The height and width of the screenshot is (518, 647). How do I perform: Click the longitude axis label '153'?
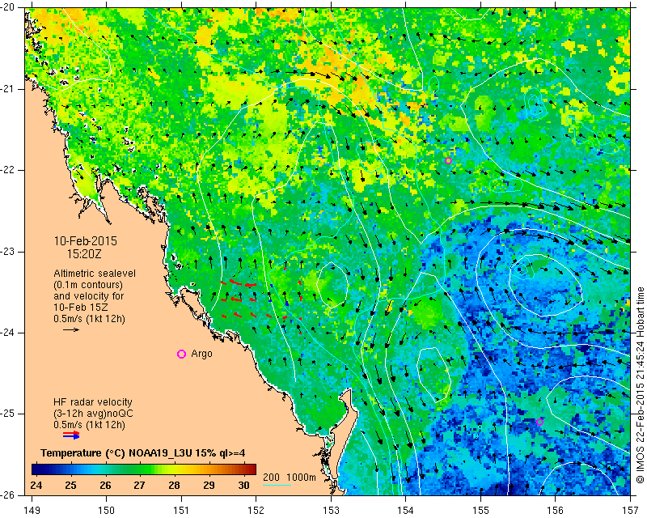pyautogui.click(x=331, y=511)
